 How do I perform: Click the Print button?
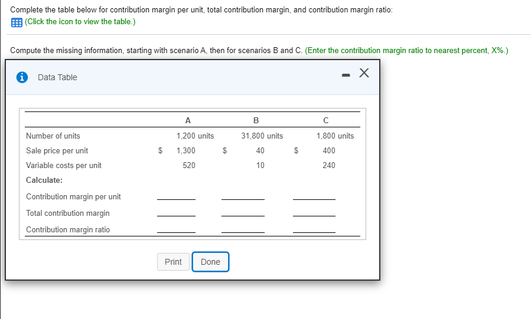pos(173,262)
